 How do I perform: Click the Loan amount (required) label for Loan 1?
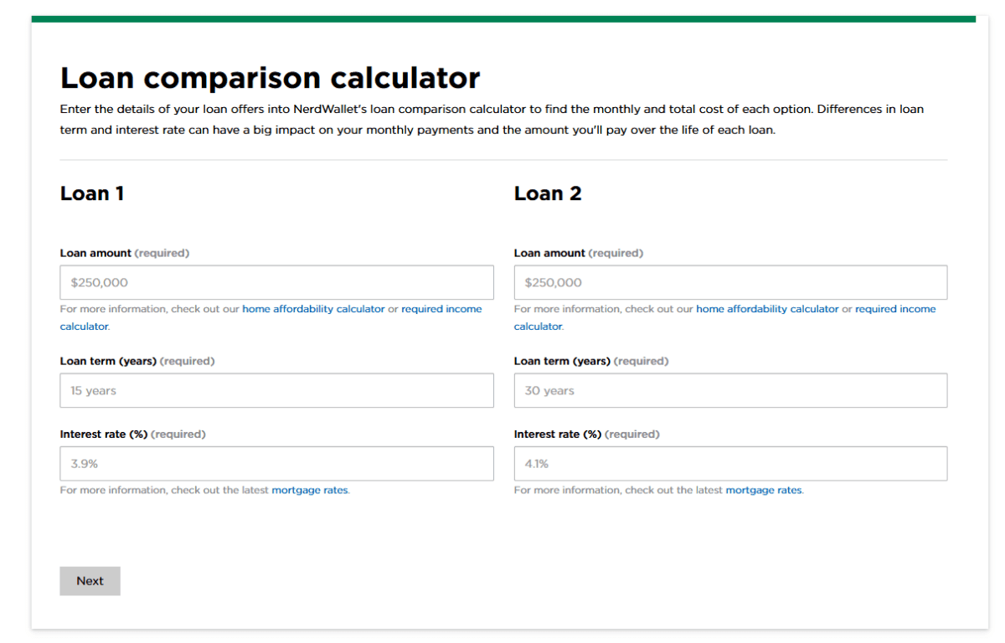(122, 253)
